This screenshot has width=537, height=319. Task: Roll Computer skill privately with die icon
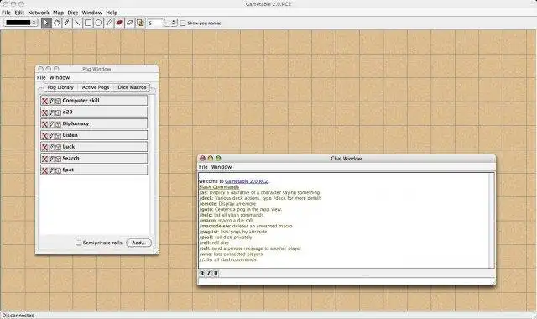click(58, 101)
